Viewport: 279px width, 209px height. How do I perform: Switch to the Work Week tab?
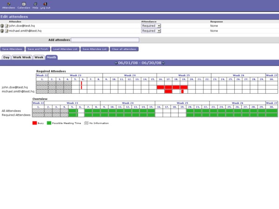click(22, 57)
